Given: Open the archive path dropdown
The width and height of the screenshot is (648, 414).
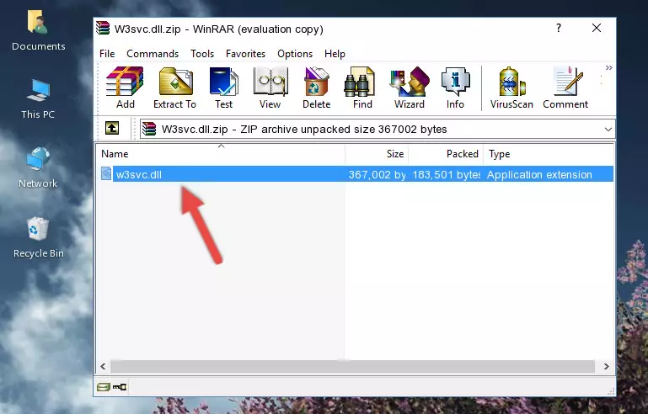Looking at the screenshot, I should (608, 130).
